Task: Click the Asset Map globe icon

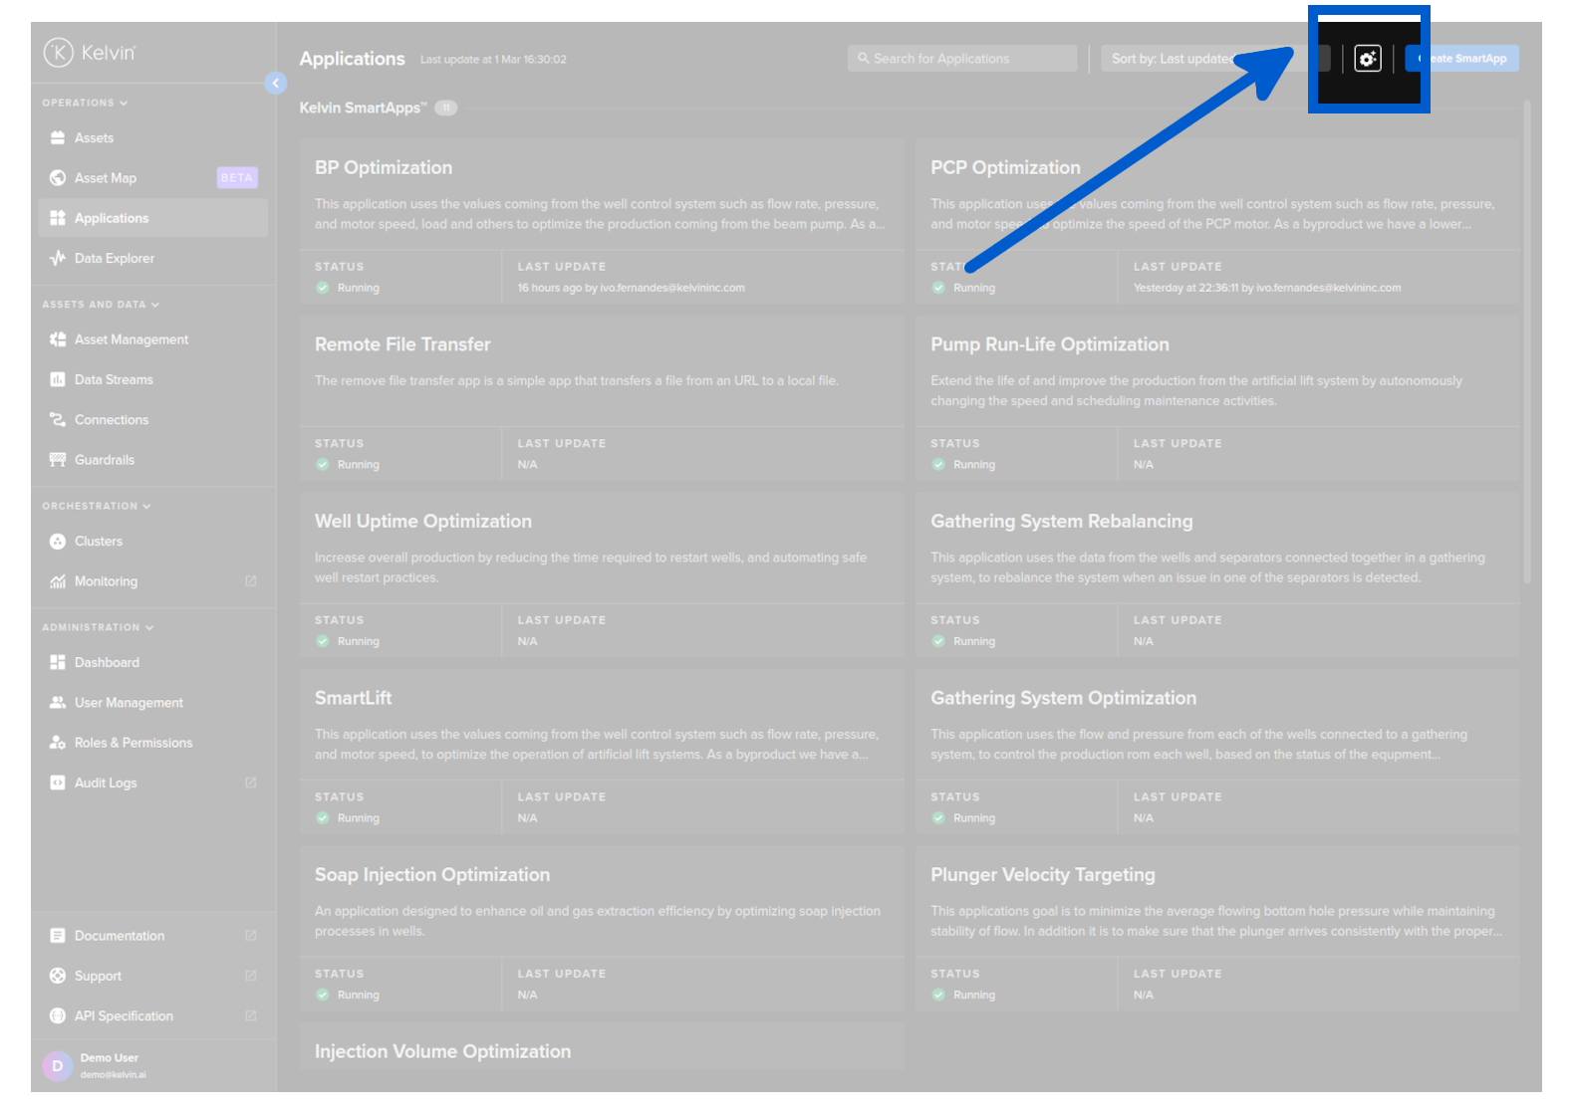Action: pyautogui.click(x=58, y=178)
